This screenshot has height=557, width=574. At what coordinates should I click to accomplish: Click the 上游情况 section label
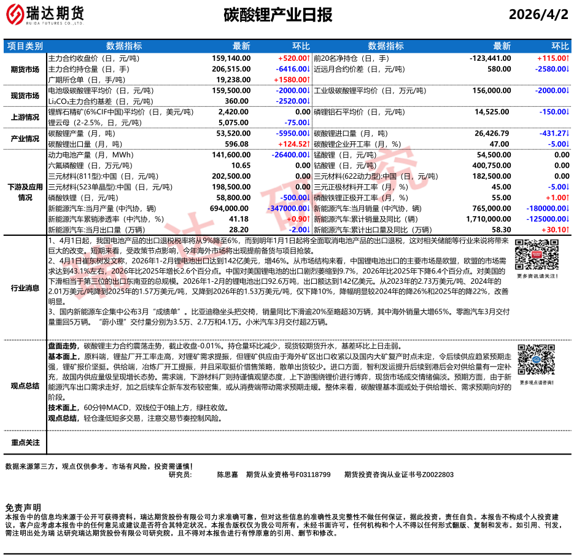pyautogui.click(x=25, y=117)
